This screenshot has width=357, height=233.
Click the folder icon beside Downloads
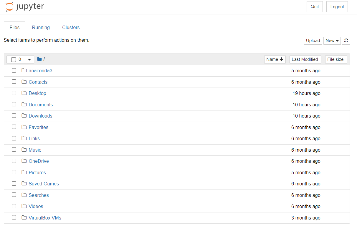(24, 116)
